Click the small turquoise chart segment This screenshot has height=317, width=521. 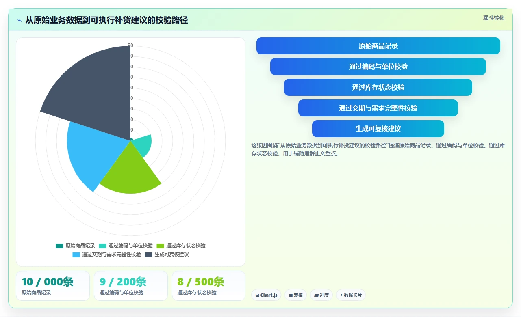click(143, 145)
